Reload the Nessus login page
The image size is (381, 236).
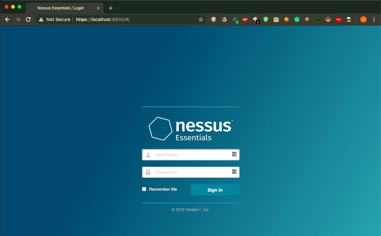click(28, 19)
